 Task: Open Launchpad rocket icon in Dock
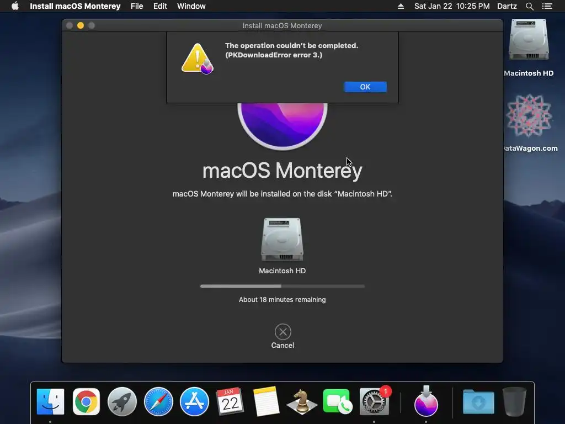pos(122,401)
